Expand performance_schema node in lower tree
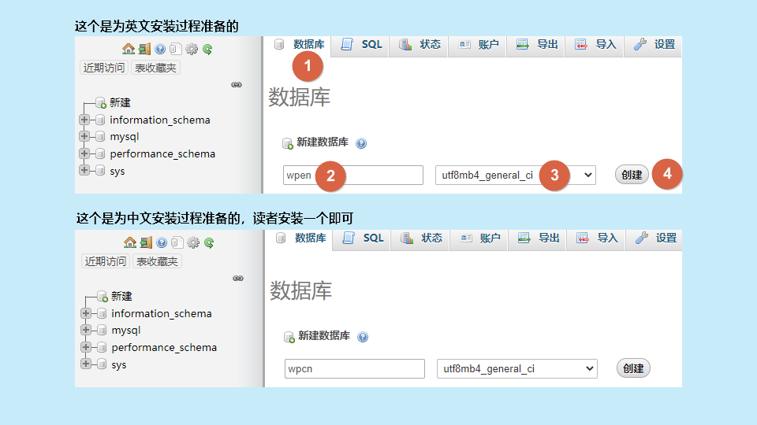757x425 pixels. (x=86, y=347)
